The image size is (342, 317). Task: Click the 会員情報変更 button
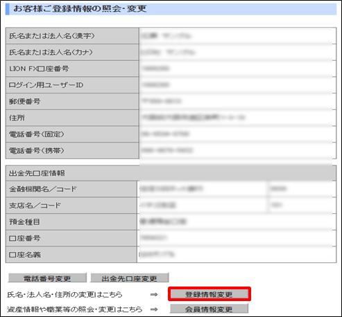pyautogui.click(x=209, y=309)
